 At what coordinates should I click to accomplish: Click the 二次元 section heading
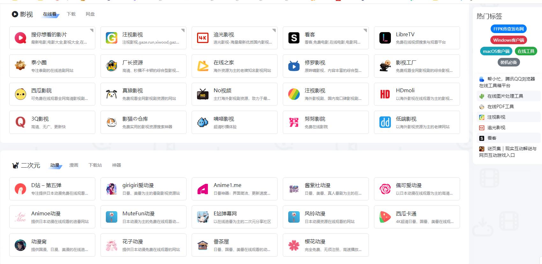pyautogui.click(x=31, y=165)
